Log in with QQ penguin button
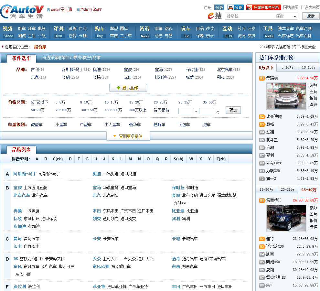 (x=235, y=7)
